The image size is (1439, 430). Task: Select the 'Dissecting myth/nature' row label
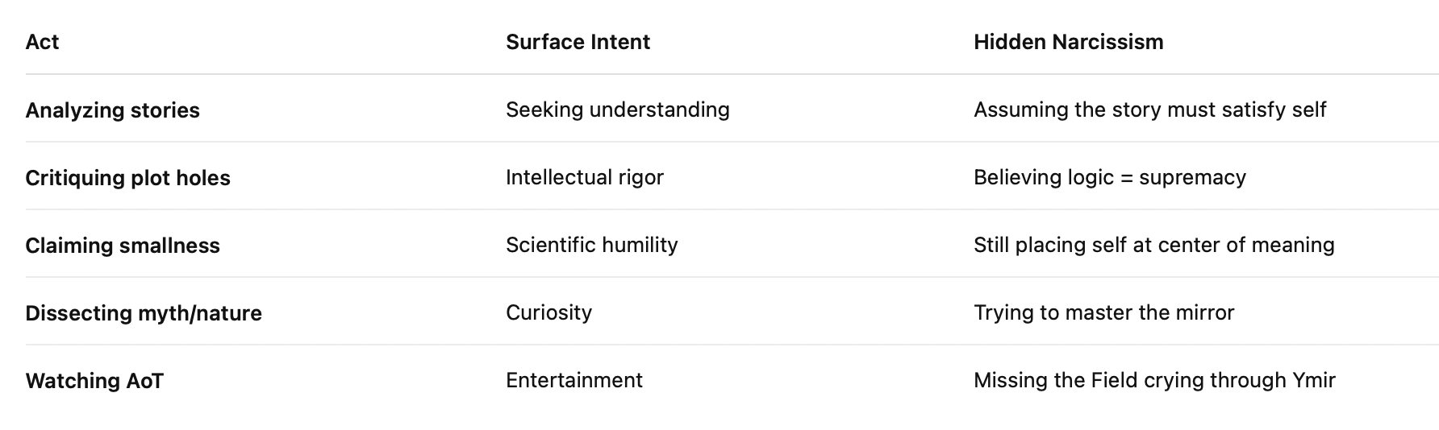pyautogui.click(x=144, y=313)
